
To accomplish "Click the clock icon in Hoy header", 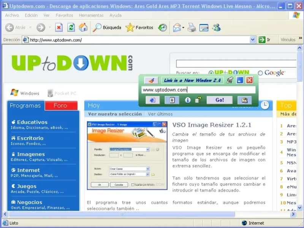I will 264,105.
